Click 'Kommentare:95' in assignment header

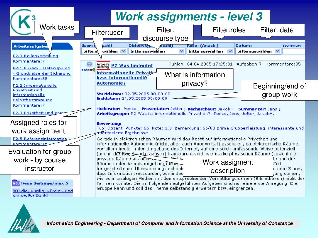click(x=283, y=64)
